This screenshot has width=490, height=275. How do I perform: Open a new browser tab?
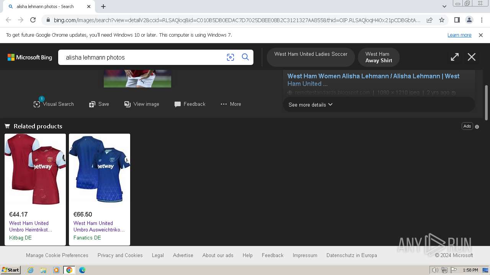103,6
